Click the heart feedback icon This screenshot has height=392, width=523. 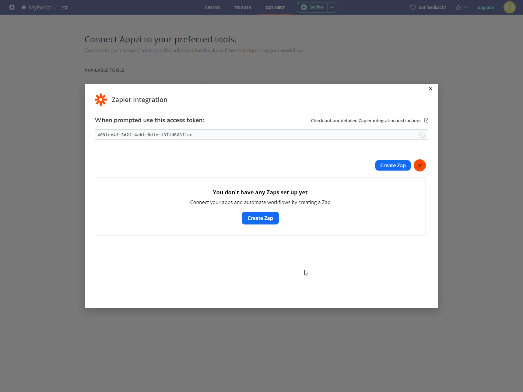(x=413, y=7)
